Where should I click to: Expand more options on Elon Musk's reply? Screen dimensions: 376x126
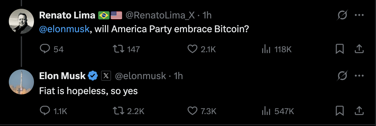click(359, 76)
